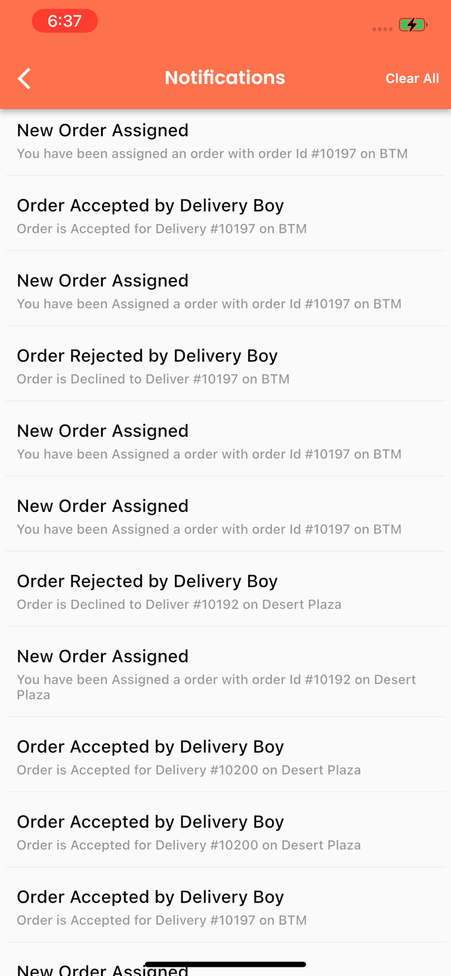Tap the back arrow to leave Notifications
451x976 pixels.
click(23, 77)
